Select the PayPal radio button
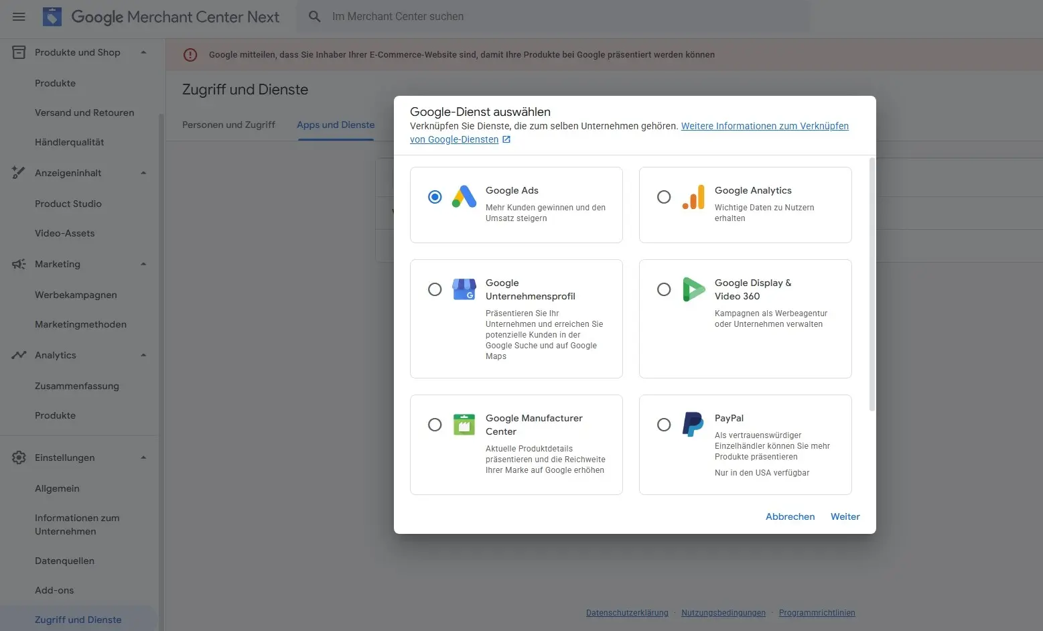The width and height of the screenshot is (1043, 631). tap(664, 425)
